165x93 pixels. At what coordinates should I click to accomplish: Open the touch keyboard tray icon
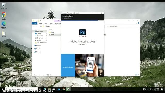pos(144,89)
